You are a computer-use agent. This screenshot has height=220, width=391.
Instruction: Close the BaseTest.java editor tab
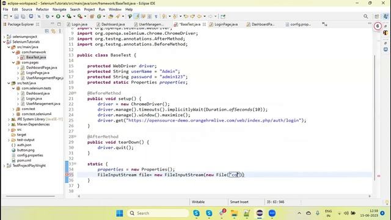pos(204,24)
